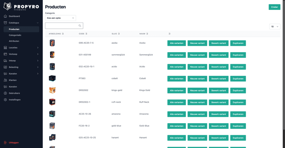Click the sort icon next to Afbeelding
The width and height of the screenshot is (285, 148).
tap(63, 34)
